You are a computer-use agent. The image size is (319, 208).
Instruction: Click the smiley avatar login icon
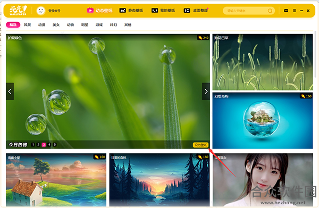coord(41,11)
